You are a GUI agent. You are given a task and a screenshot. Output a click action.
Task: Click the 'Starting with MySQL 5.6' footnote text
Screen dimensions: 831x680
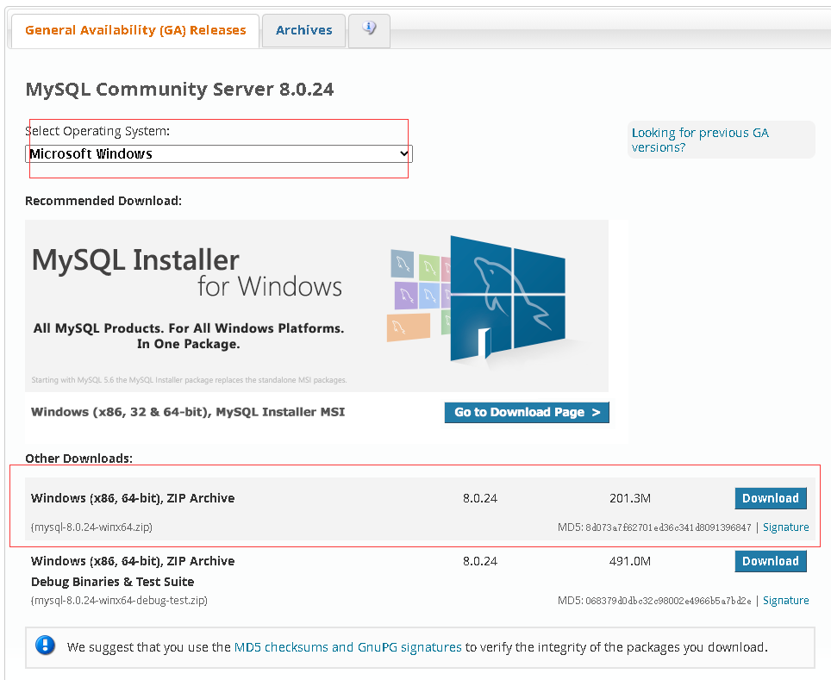189,380
